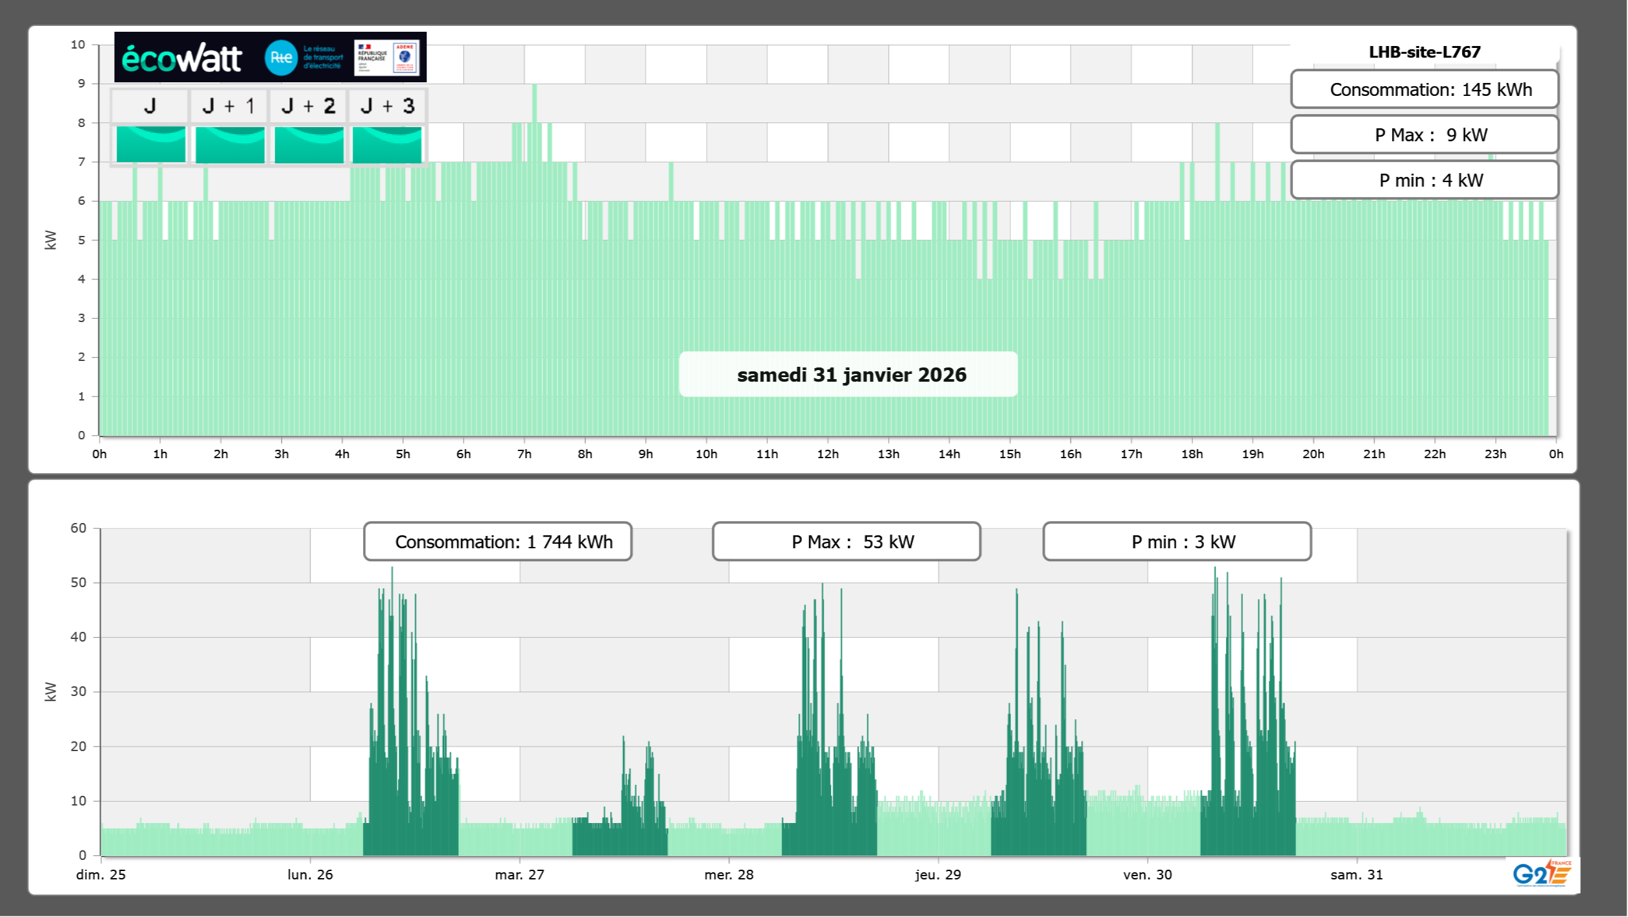The height and width of the screenshot is (917, 1628).
Task: Click the weekly P min : 3 kW box
Action: click(1177, 542)
